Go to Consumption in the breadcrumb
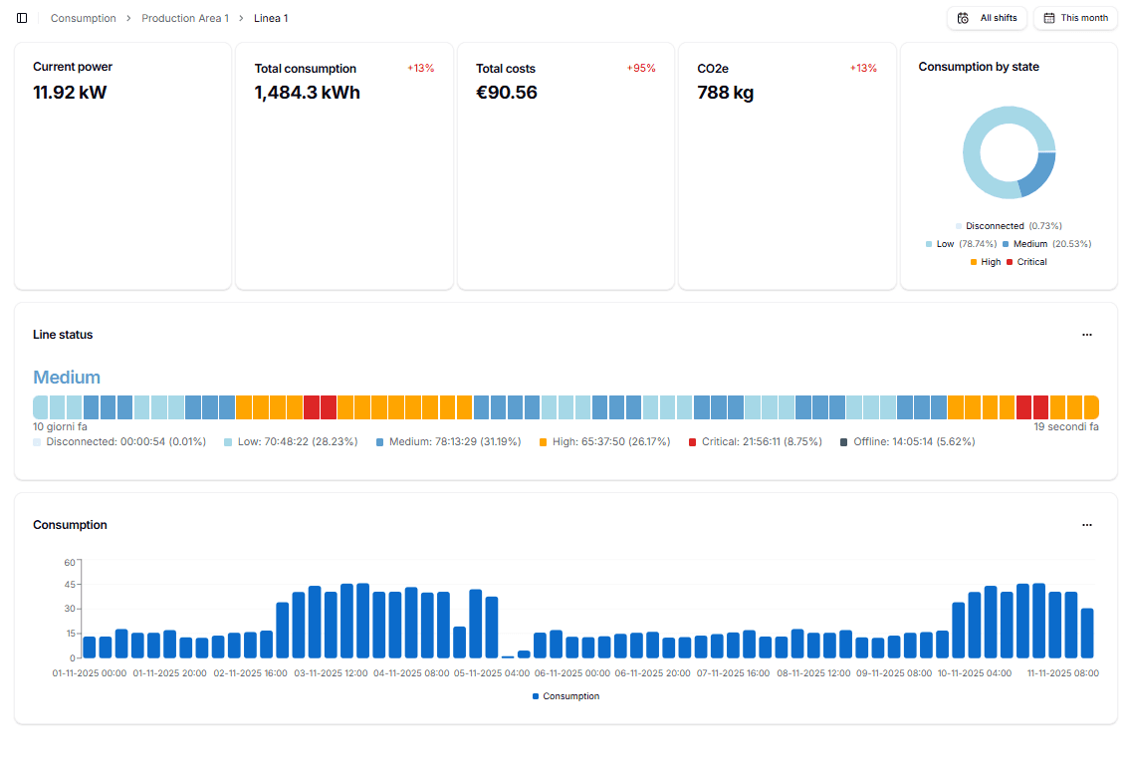Screen dimensions: 1128x778 [84, 18]
